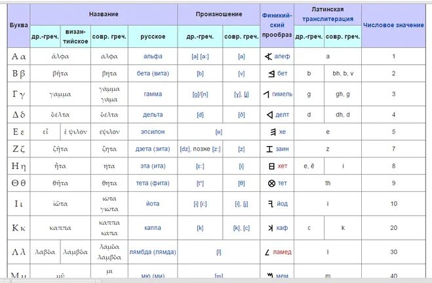Open the '[g]/[n]' pronunciation link
Viewport: 432px width, 283px height.
click(200, 94)
